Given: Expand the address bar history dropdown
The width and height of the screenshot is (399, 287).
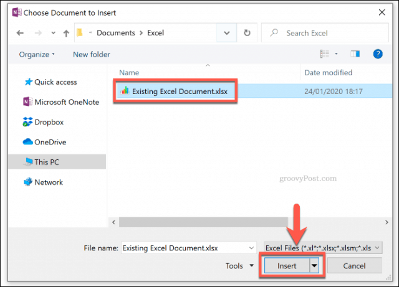Looking at the screenshot, I should [226, 33].
